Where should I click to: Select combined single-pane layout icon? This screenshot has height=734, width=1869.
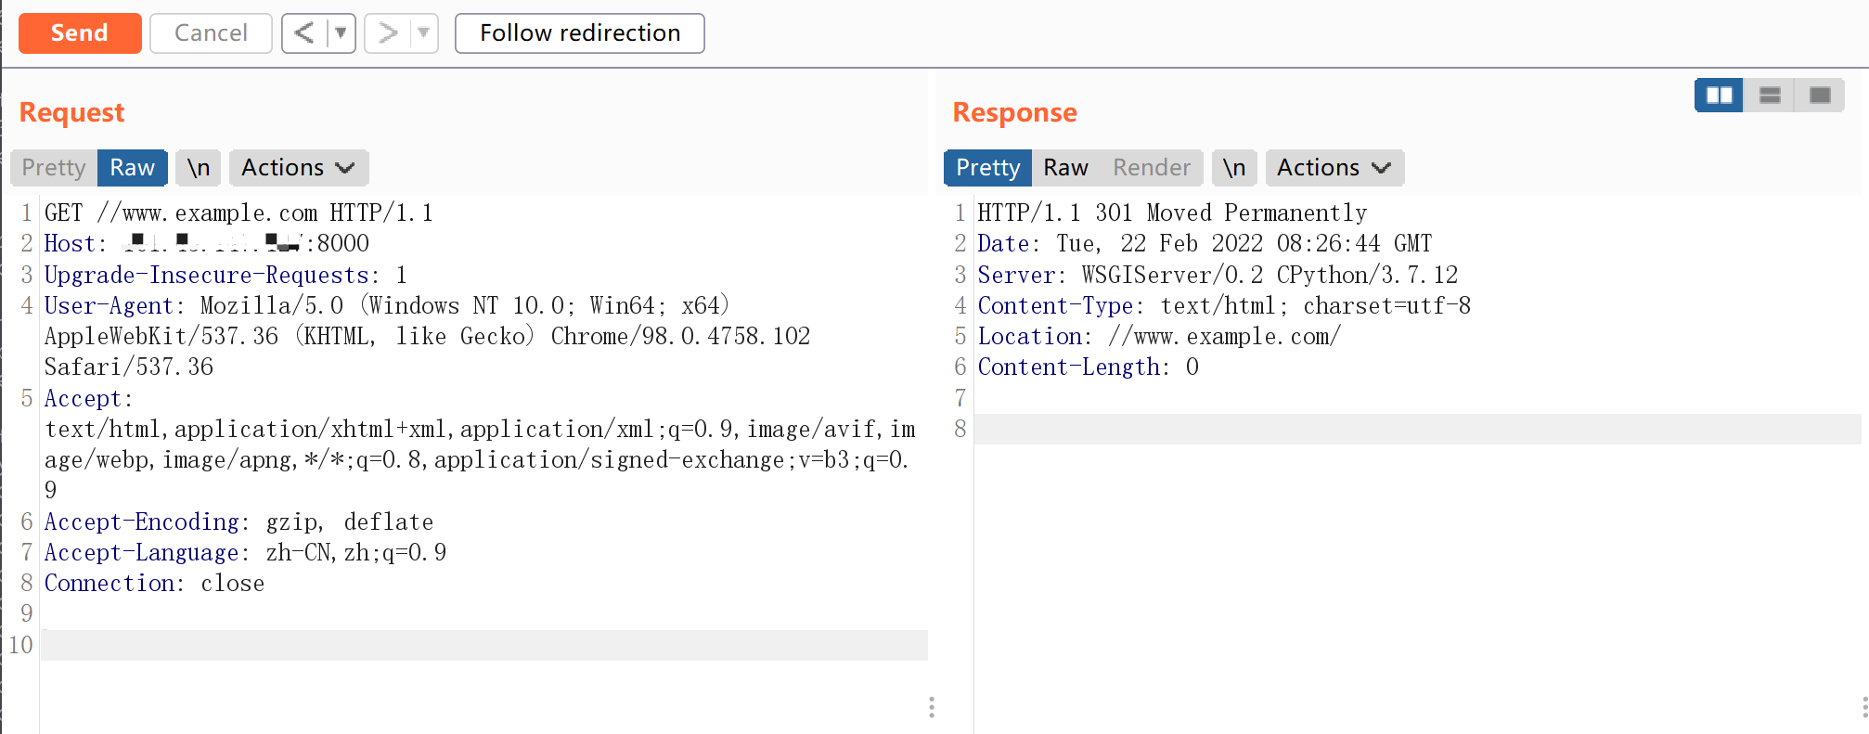[1820, 96]
